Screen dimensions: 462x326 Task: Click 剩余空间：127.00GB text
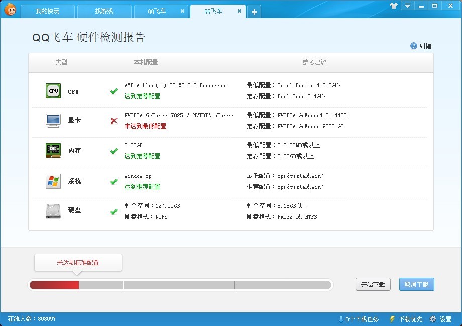(x=152, y=206)
